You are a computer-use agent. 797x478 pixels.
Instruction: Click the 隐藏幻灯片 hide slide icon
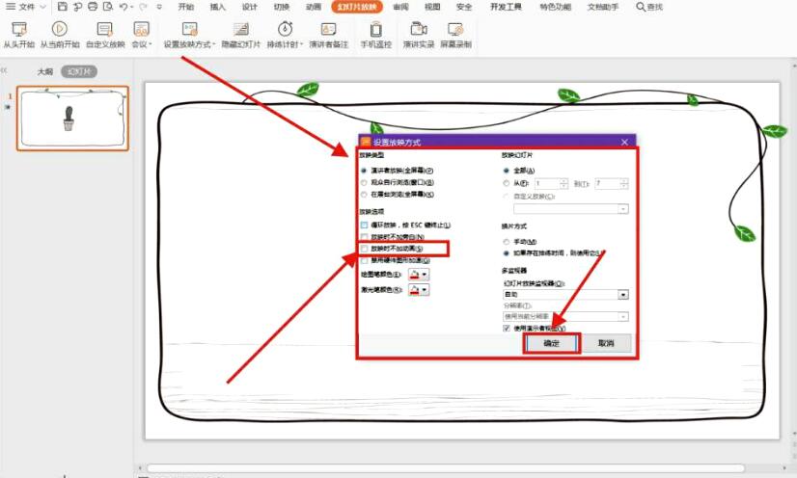click(241, 30)
